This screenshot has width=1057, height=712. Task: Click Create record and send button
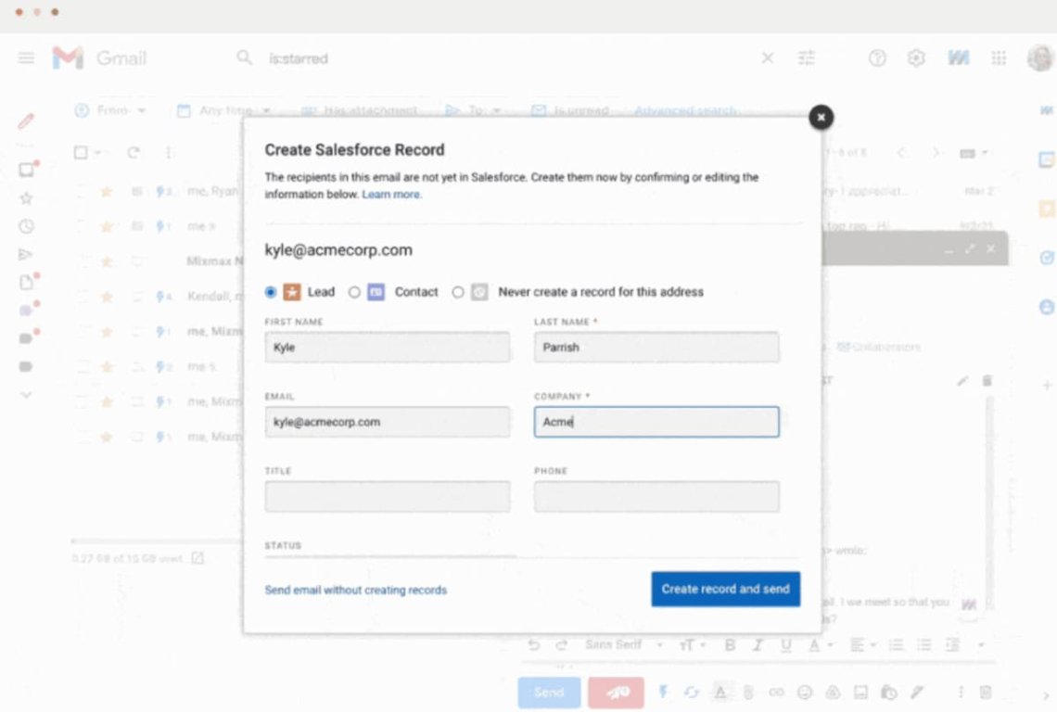click(725, 589)
